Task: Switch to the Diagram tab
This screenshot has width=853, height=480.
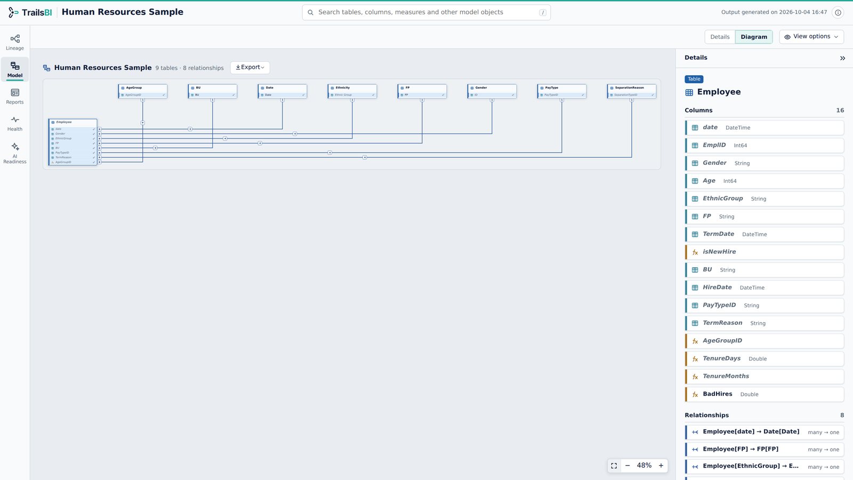Action: [x=754, y=37]
